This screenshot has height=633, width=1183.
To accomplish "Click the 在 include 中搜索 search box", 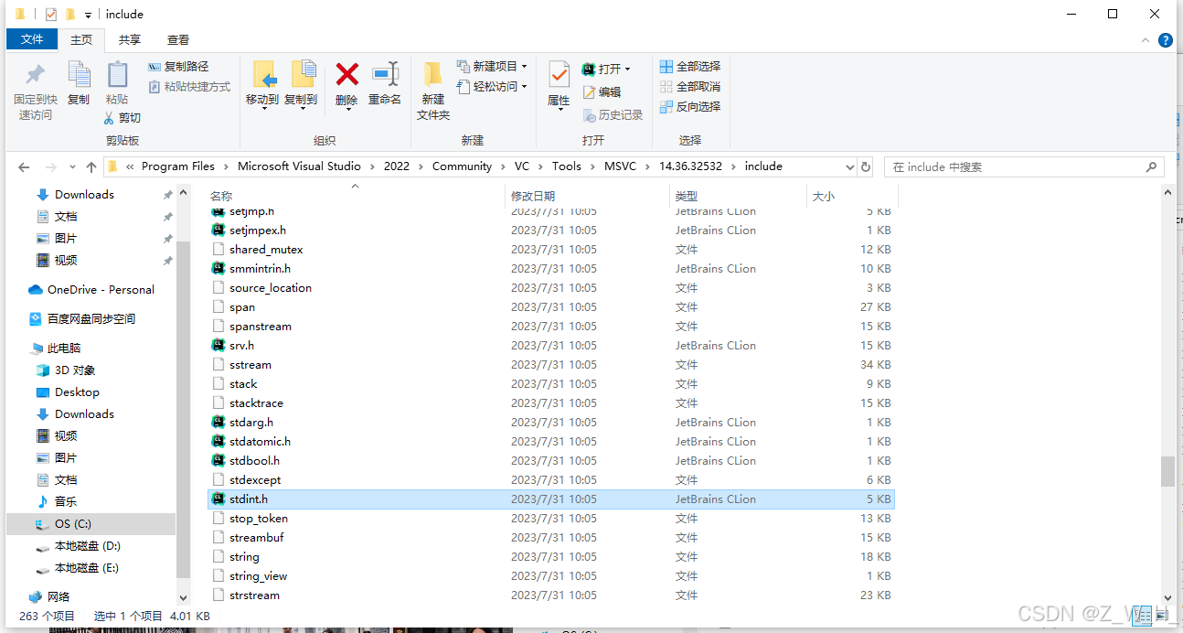I will point(1024,166).
